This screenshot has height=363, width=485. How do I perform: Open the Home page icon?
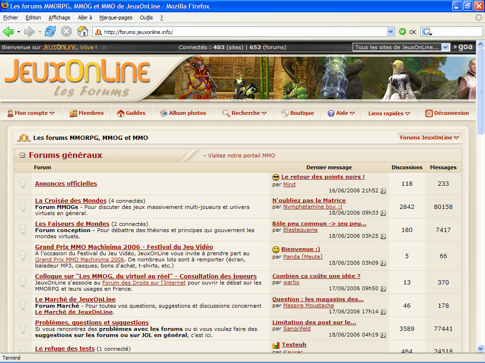click(x=82, y=32)
